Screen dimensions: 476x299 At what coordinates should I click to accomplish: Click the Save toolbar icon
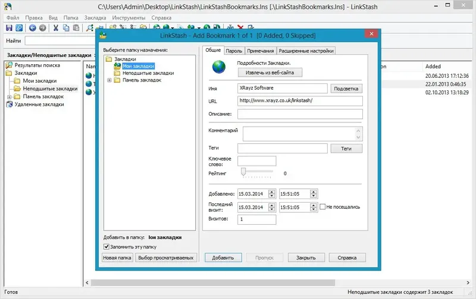point(9,28)
